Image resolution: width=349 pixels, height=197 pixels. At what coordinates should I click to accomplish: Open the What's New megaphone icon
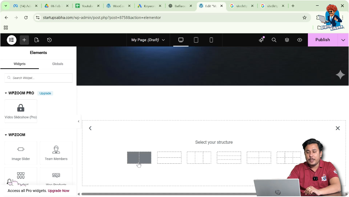[261, 40]
